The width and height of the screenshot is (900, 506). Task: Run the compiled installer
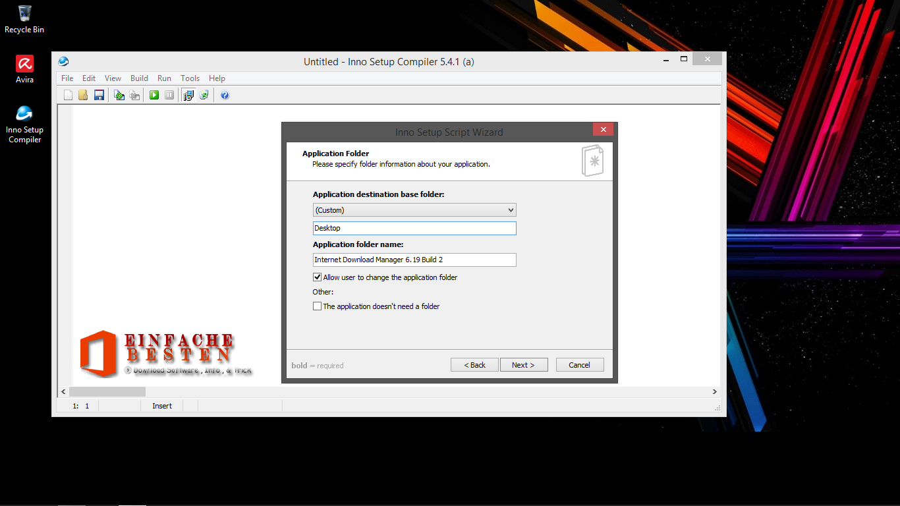pyautogui.click(x=154, y=95)
